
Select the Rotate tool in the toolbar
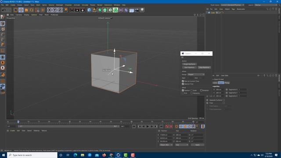[x=32, y=10]
